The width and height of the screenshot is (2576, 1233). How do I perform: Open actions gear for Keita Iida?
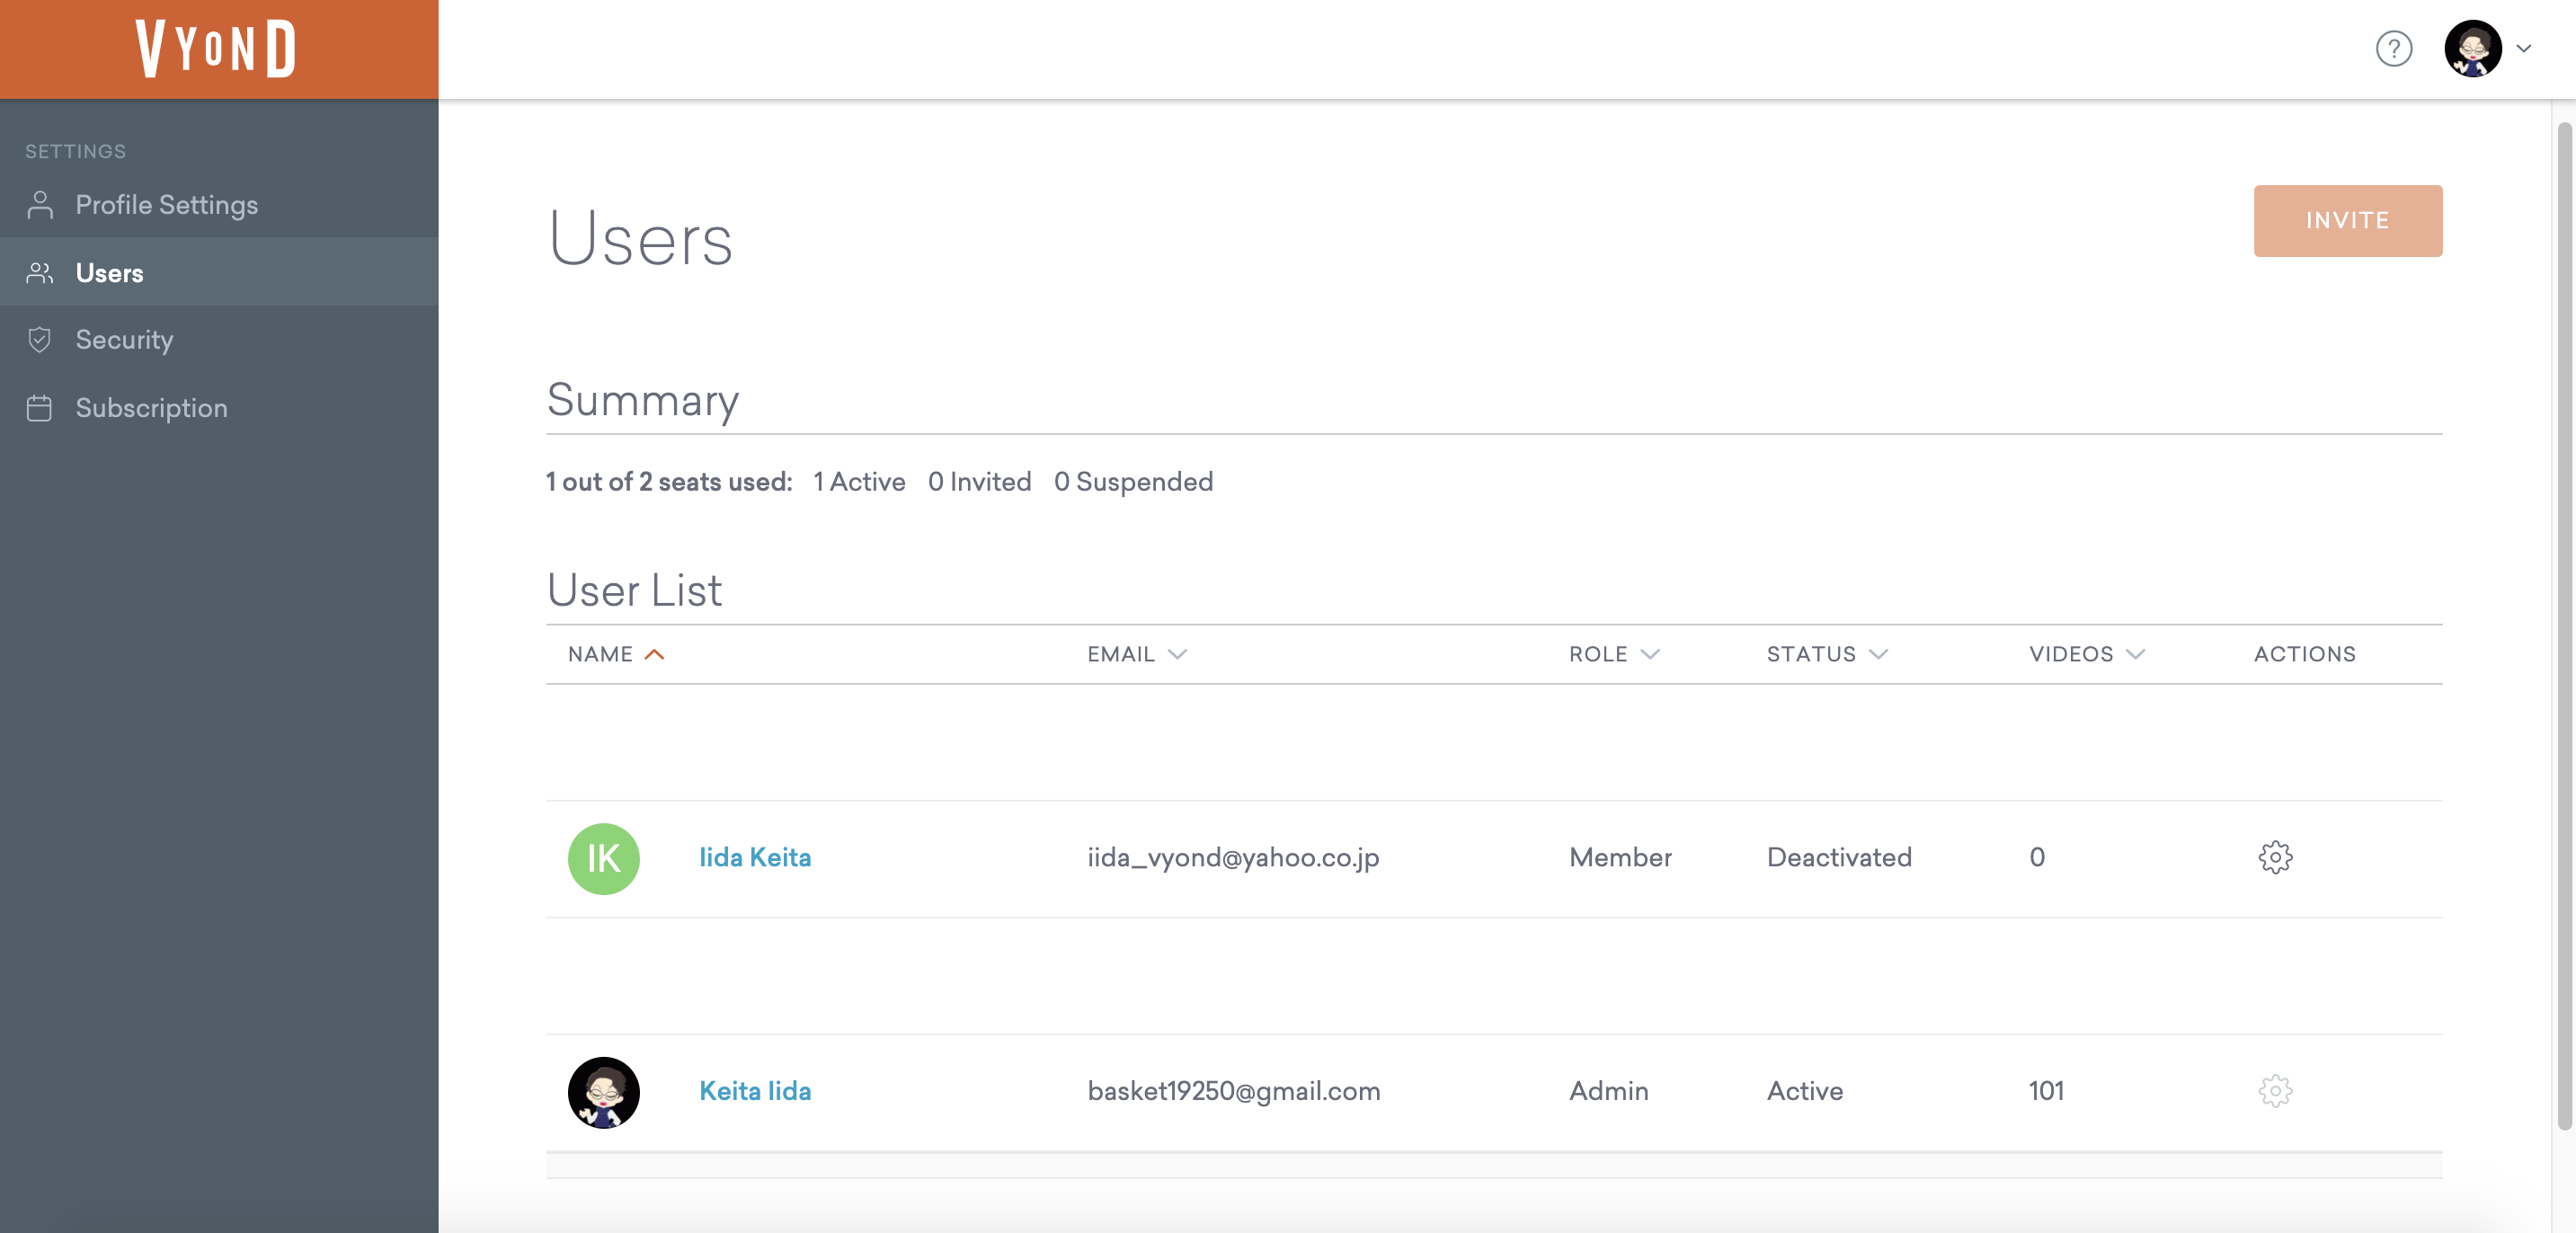coord(2275,1092)
